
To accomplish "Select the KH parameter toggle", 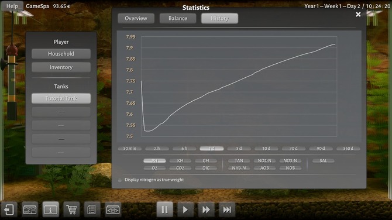I will (180, 161).
